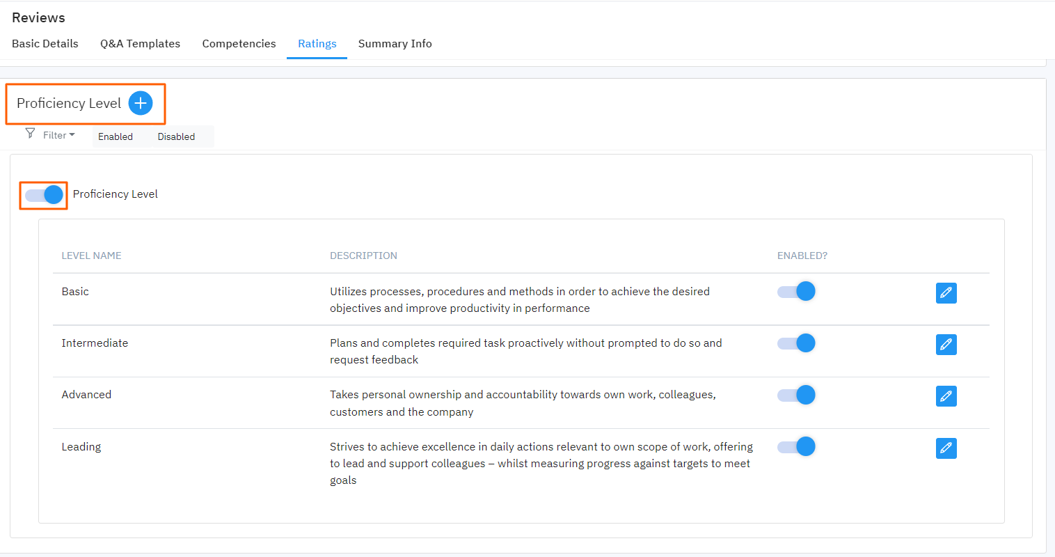Turn off the Advanced level toggle

pos(796,395)
